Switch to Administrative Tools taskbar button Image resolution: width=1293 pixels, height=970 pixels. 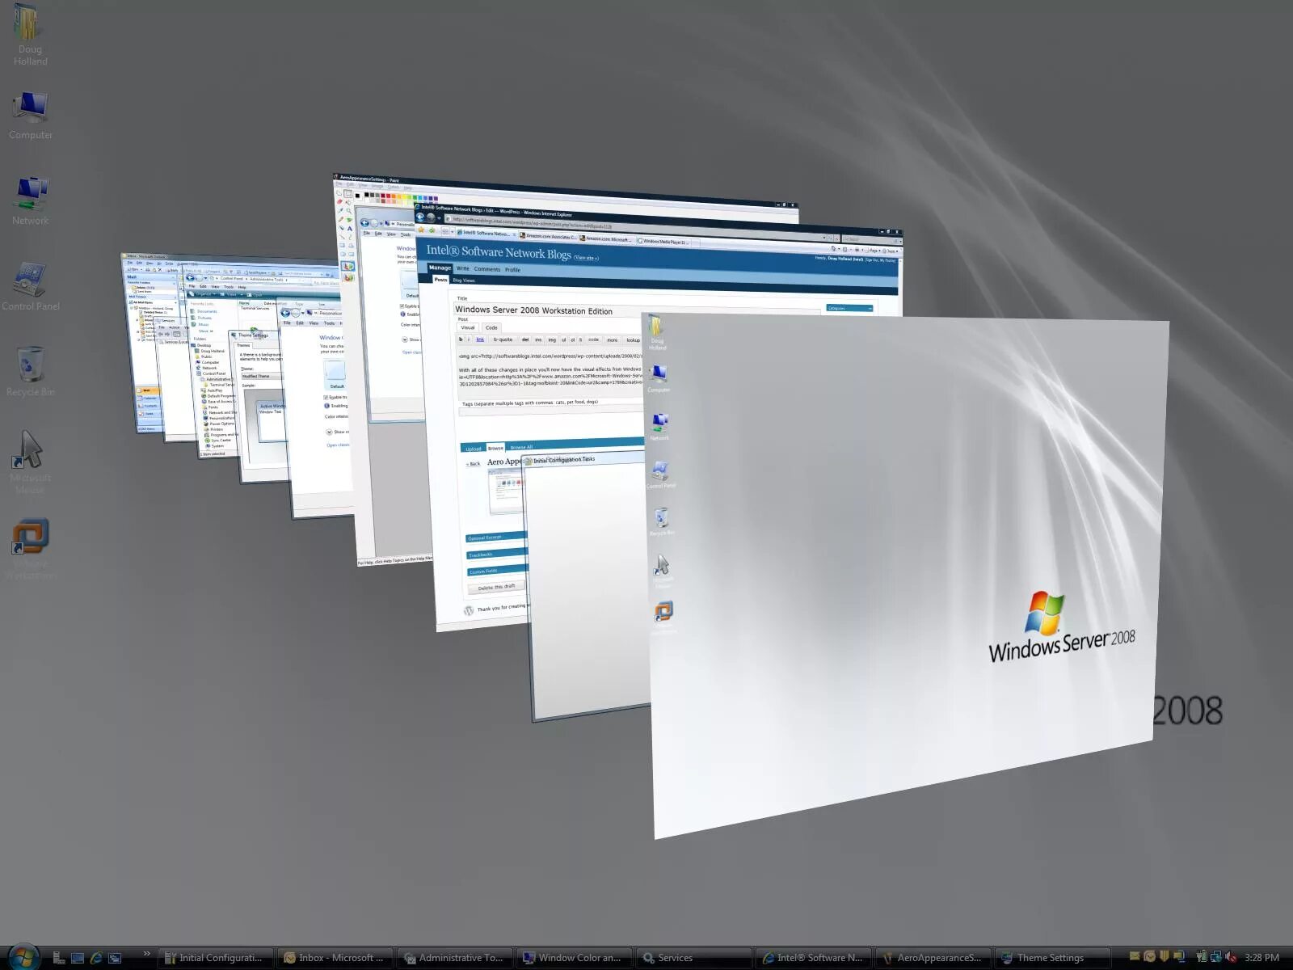pos(454,958)
